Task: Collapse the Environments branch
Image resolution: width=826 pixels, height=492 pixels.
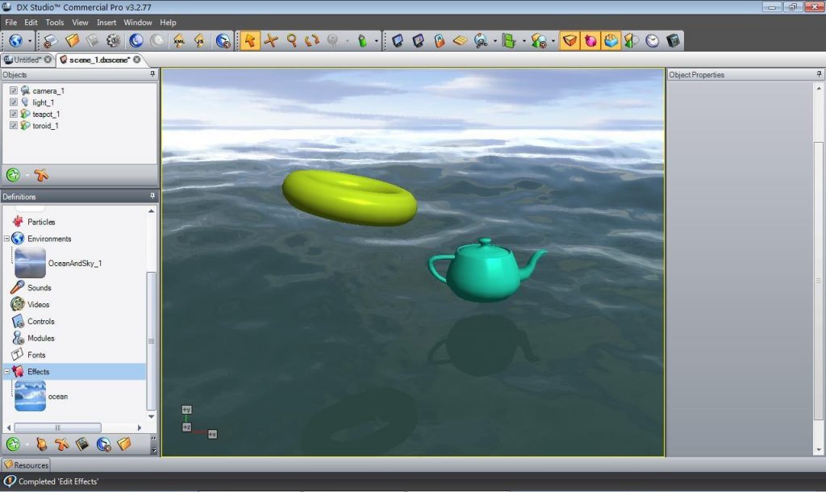Action: pyautogui.click(x=6, y=239)
